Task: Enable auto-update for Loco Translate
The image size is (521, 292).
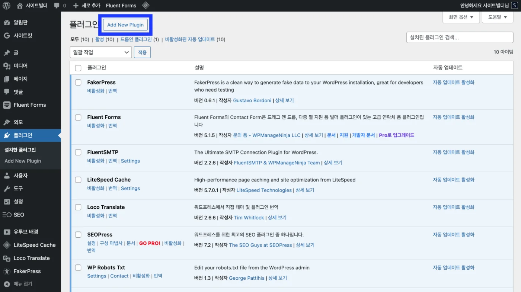Action: (454, 207)
